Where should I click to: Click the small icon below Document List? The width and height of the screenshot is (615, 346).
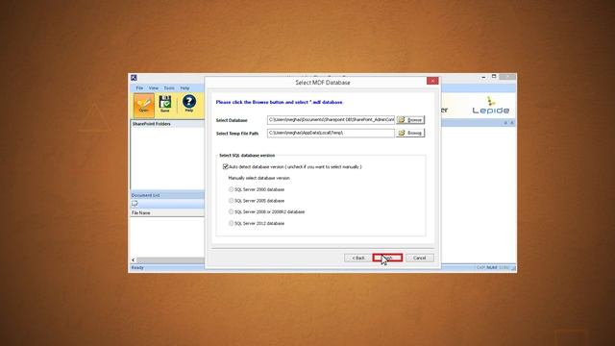[x=135, y=204]
